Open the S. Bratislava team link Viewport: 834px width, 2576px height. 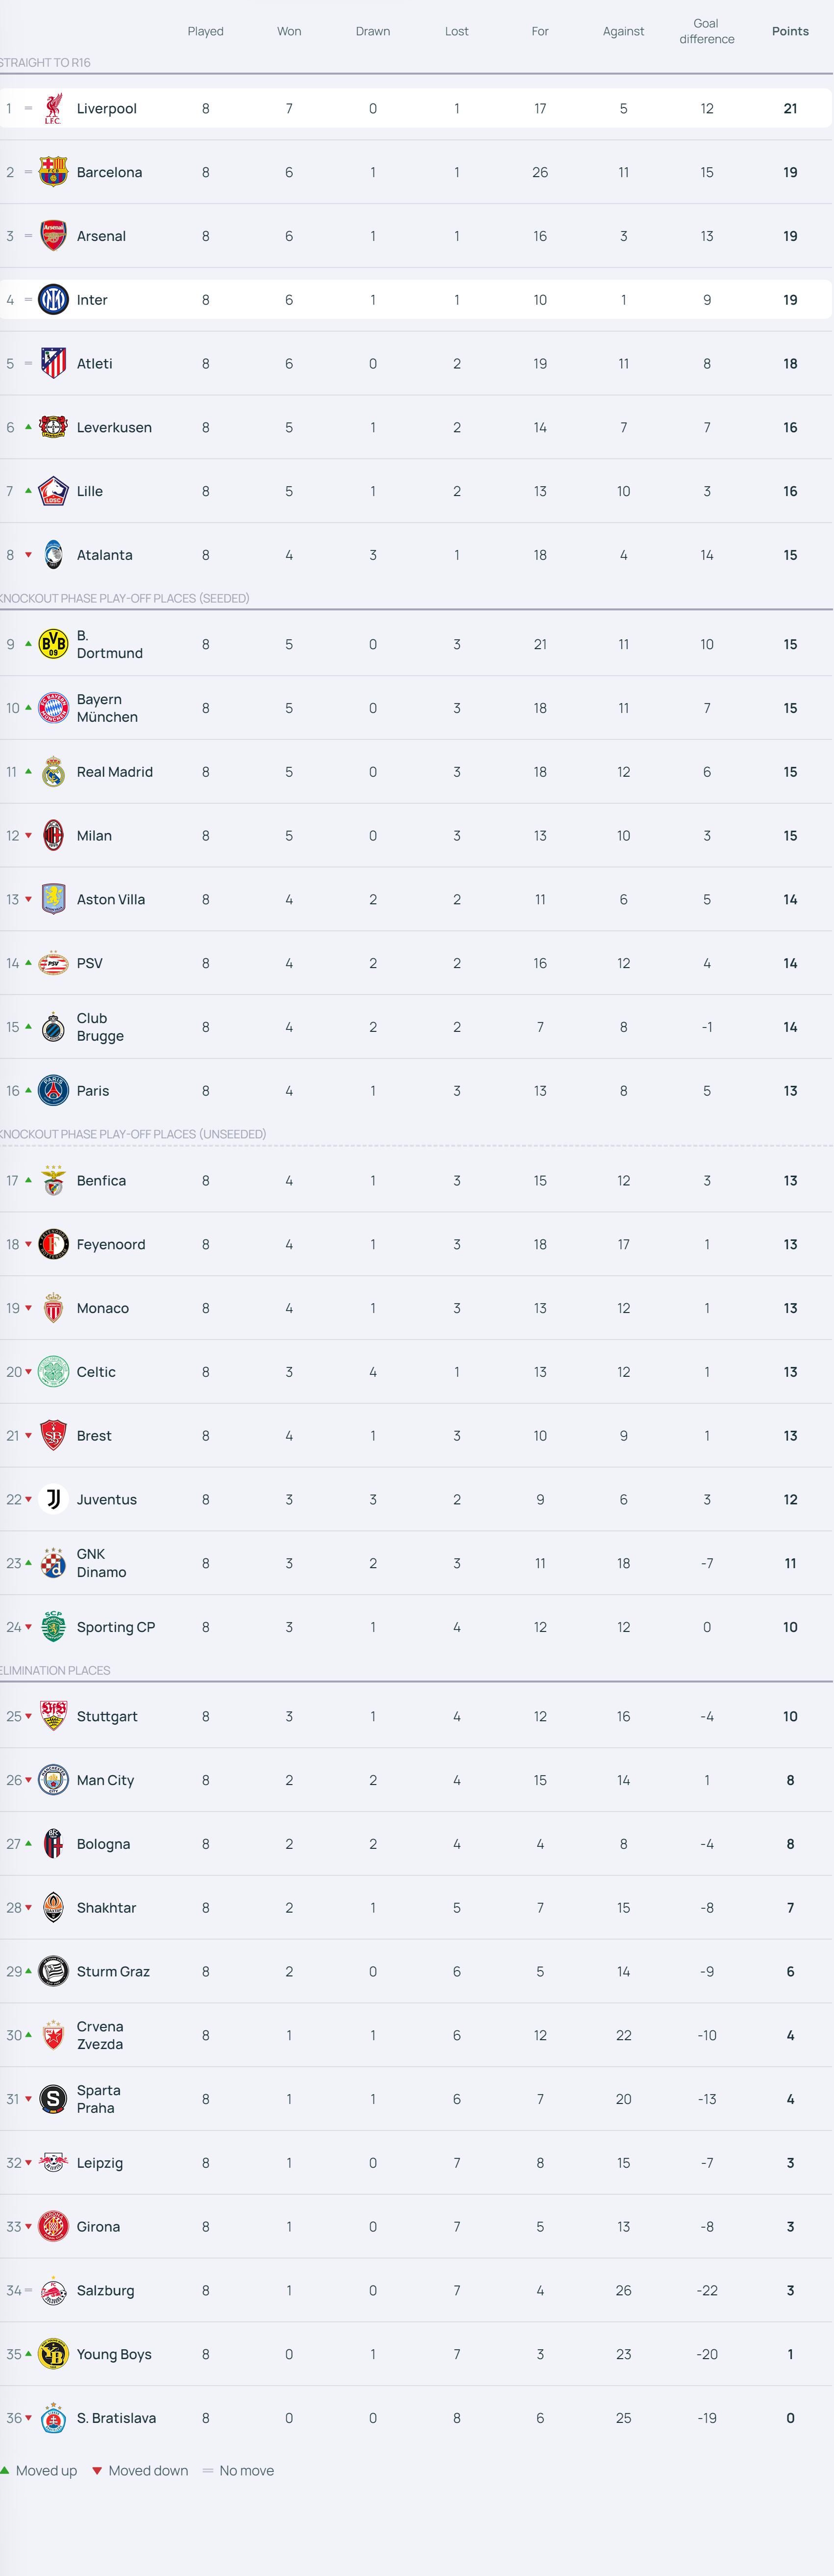[116, 2418]
